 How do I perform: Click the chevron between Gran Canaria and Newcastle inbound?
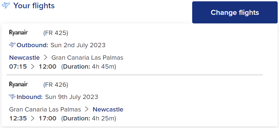87,110
